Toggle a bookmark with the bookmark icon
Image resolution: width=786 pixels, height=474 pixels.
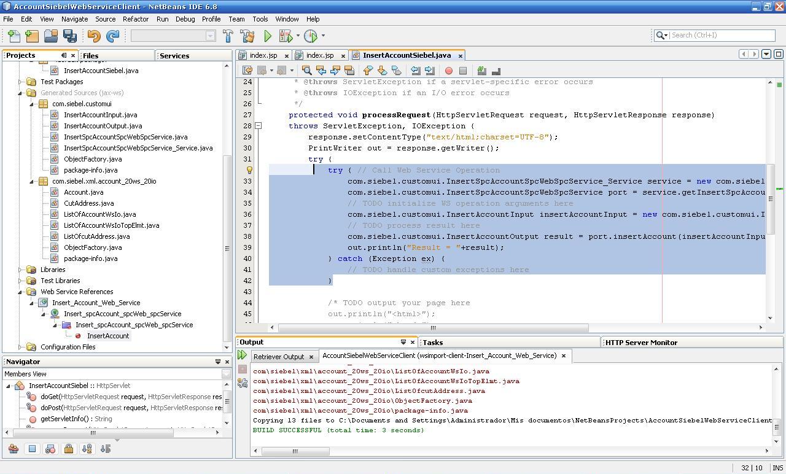[398, 70]
